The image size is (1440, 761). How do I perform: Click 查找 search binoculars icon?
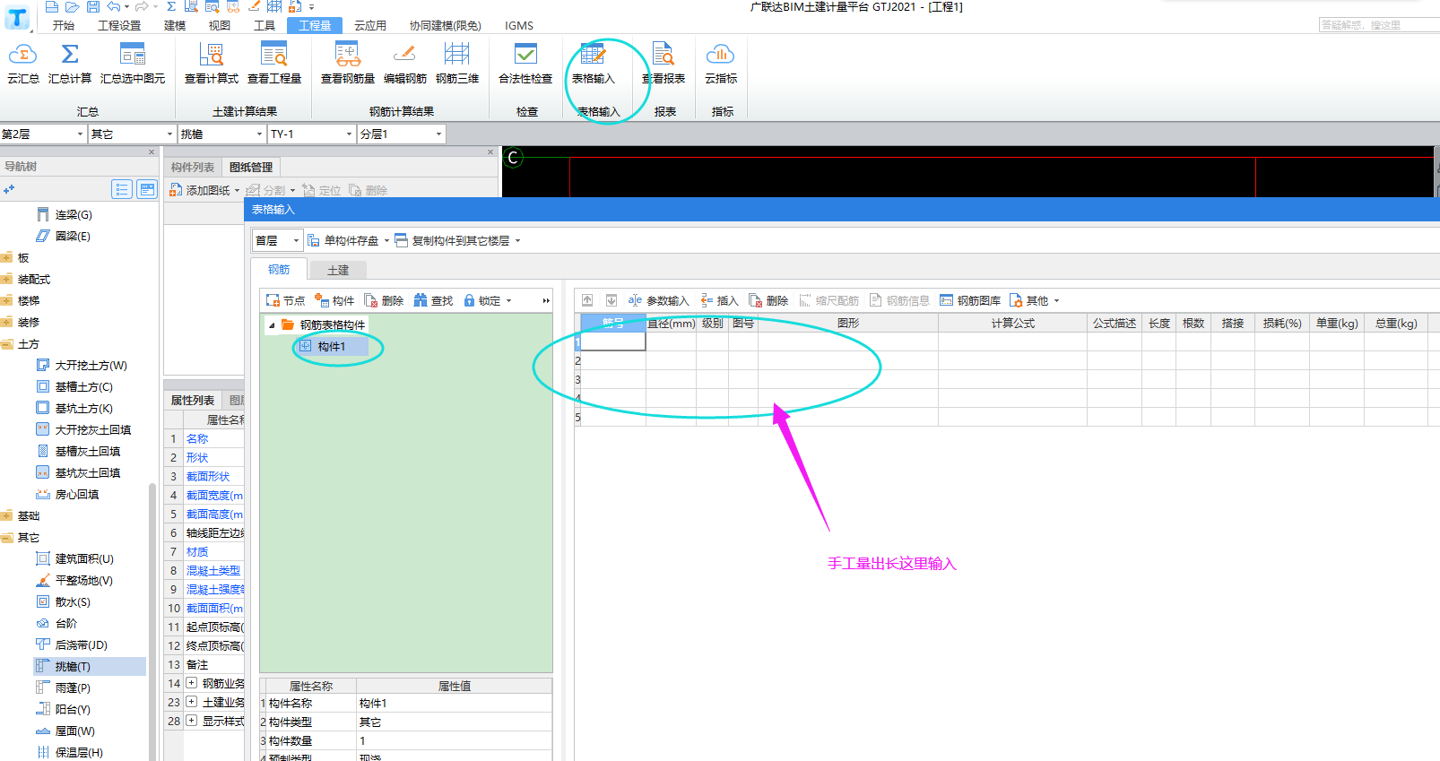coord(421,300)
